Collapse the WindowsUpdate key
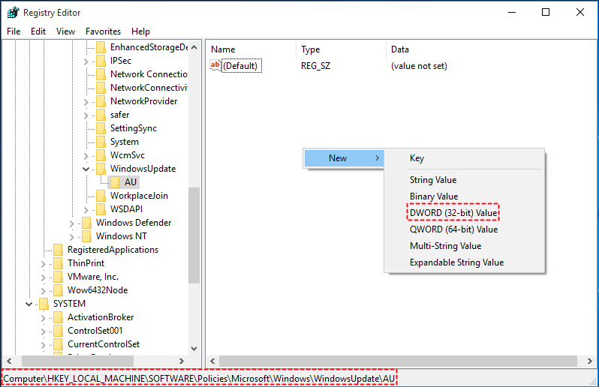Screen dimensions: 599x387 pyautogui.click(x=86, y=169)
